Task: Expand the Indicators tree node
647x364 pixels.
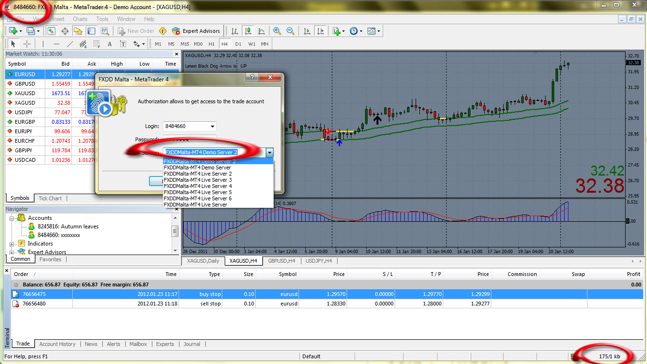Action: click(x=12, y=244)
